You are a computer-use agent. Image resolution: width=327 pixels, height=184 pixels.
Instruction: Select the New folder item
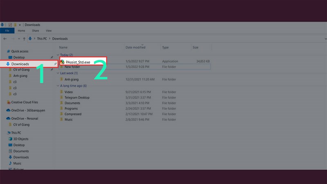(x=72, y=67)
